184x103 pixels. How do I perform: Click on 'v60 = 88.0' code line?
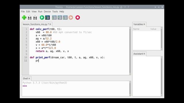(43, 32)
